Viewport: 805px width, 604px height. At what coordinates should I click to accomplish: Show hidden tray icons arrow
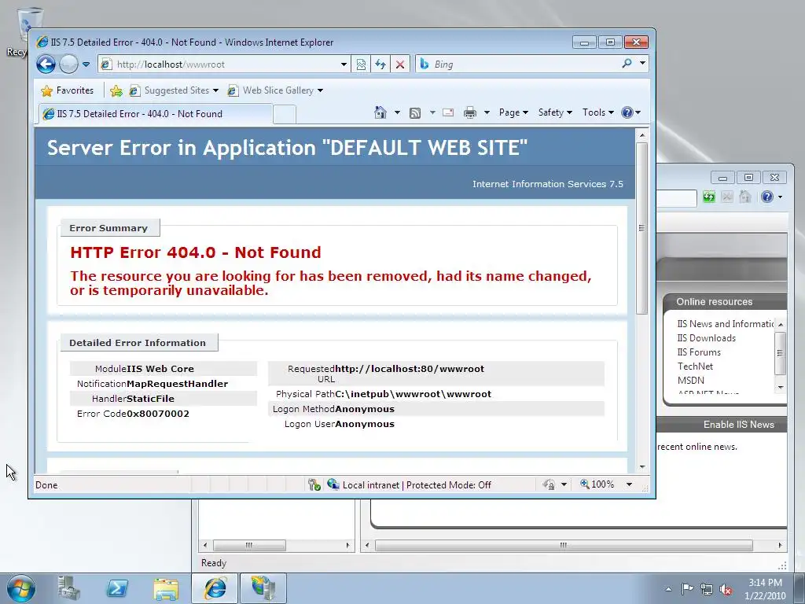pos(668,589)
